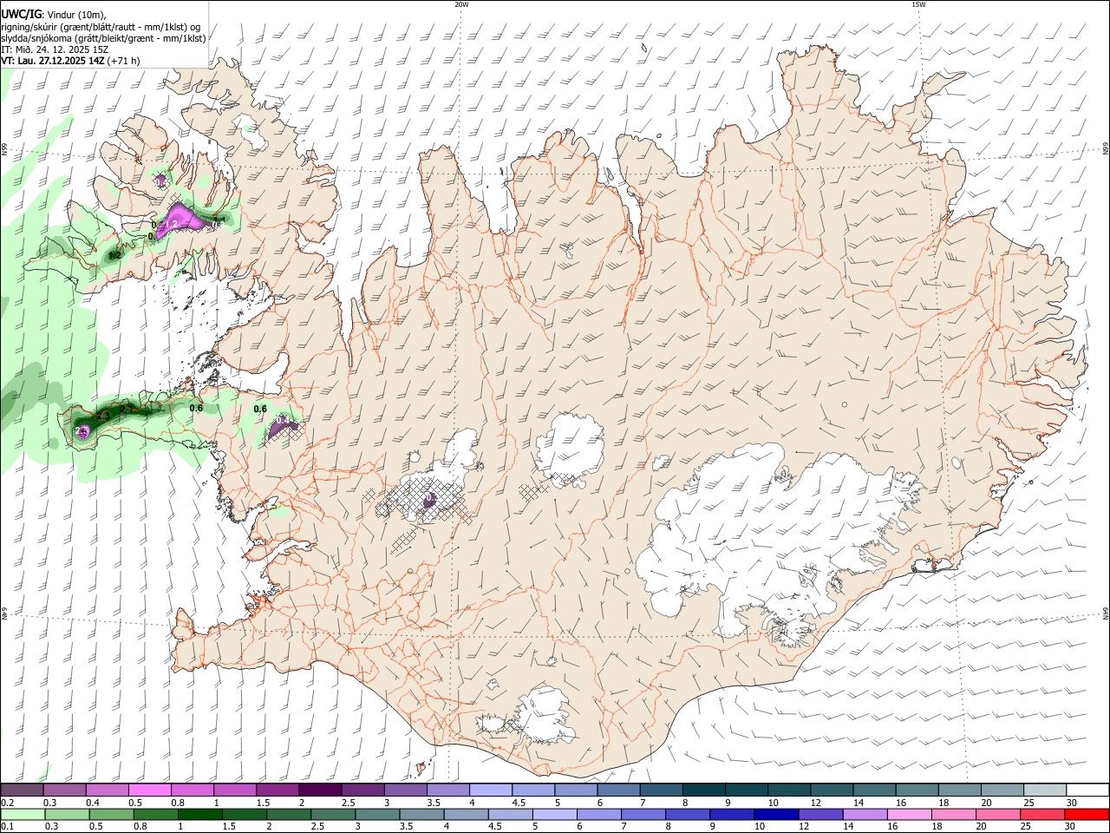
Task: Click the dark teal 8 snow legend swatch
Action: (705, 790)
